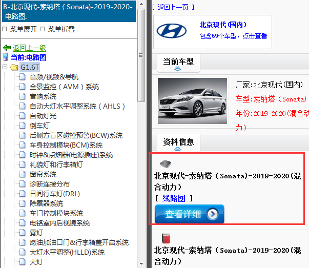Collapse the G1.6T tree node
The image size is (309, 268).
tap(5, 67)
